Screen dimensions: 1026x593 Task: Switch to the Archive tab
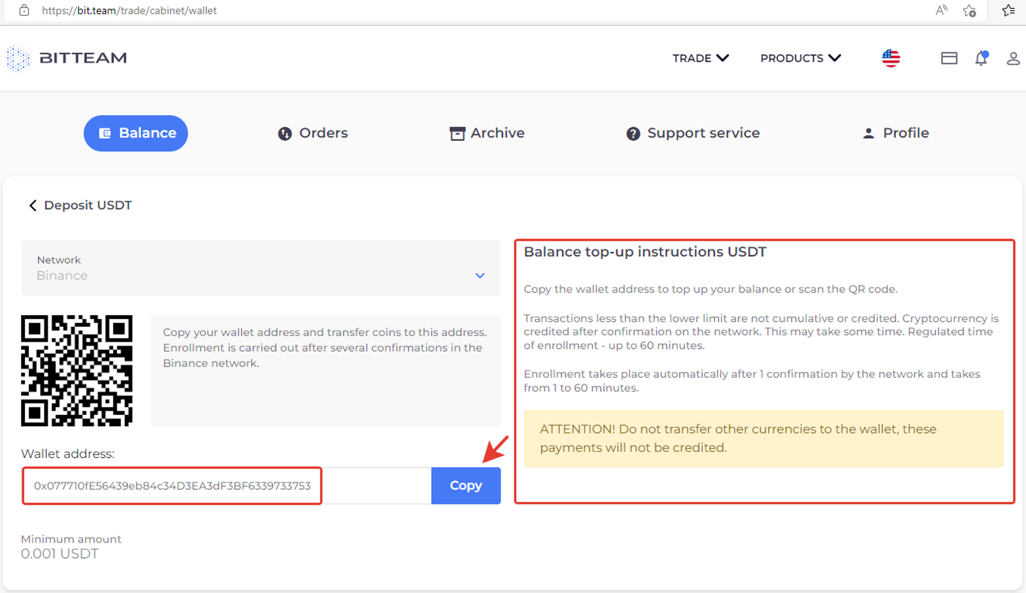click(x=487, y=133)
